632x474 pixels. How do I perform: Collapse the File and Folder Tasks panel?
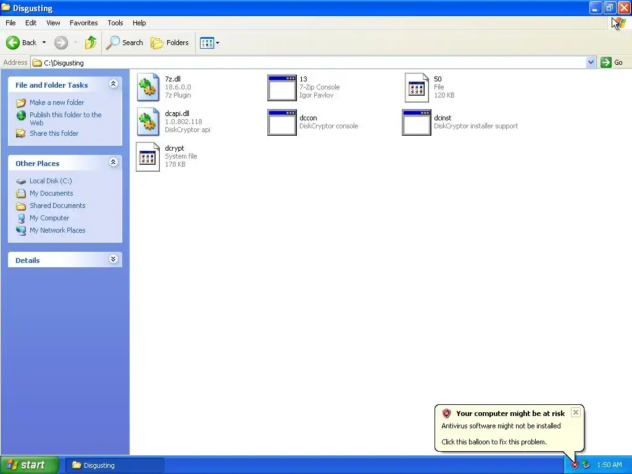coord(114,83)
